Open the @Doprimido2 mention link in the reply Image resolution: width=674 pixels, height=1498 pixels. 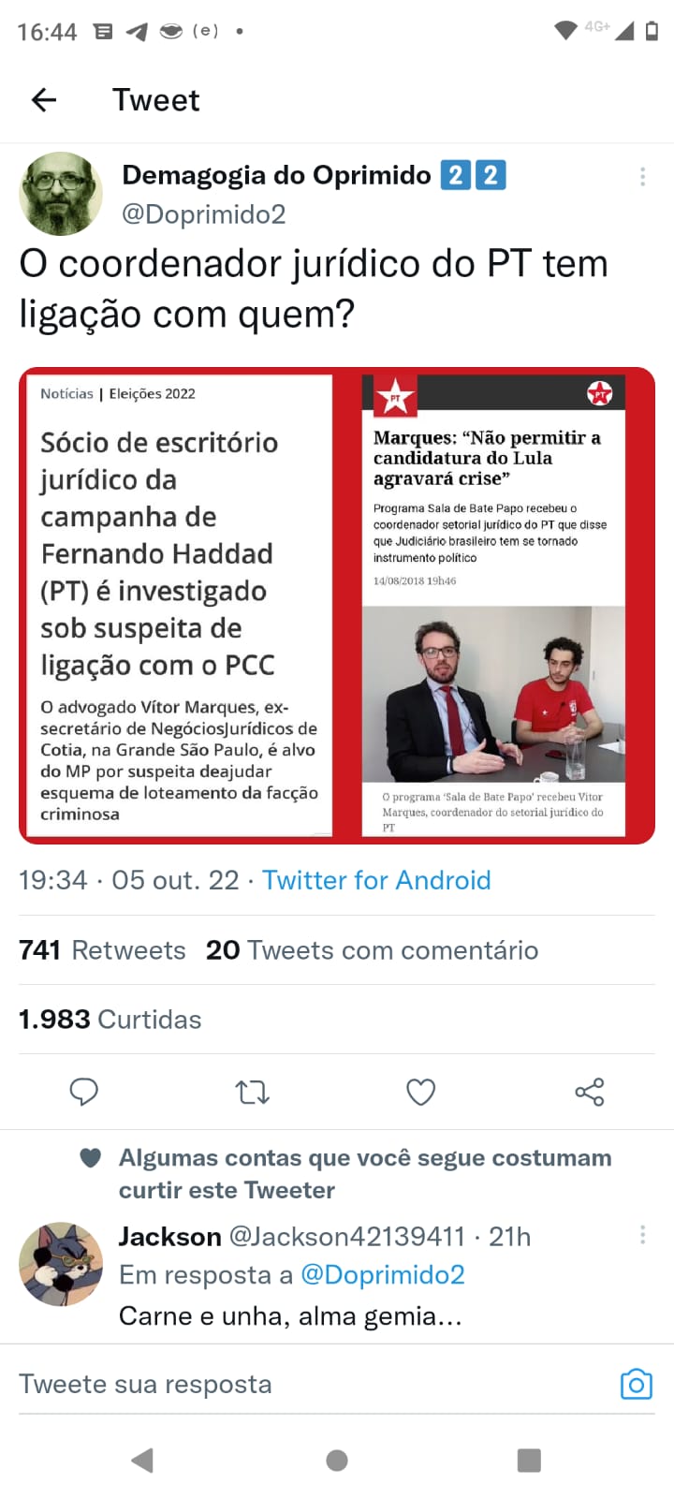383,1275
